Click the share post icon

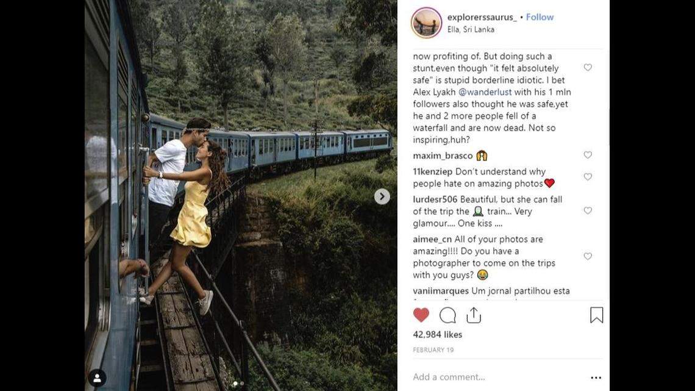474,315
